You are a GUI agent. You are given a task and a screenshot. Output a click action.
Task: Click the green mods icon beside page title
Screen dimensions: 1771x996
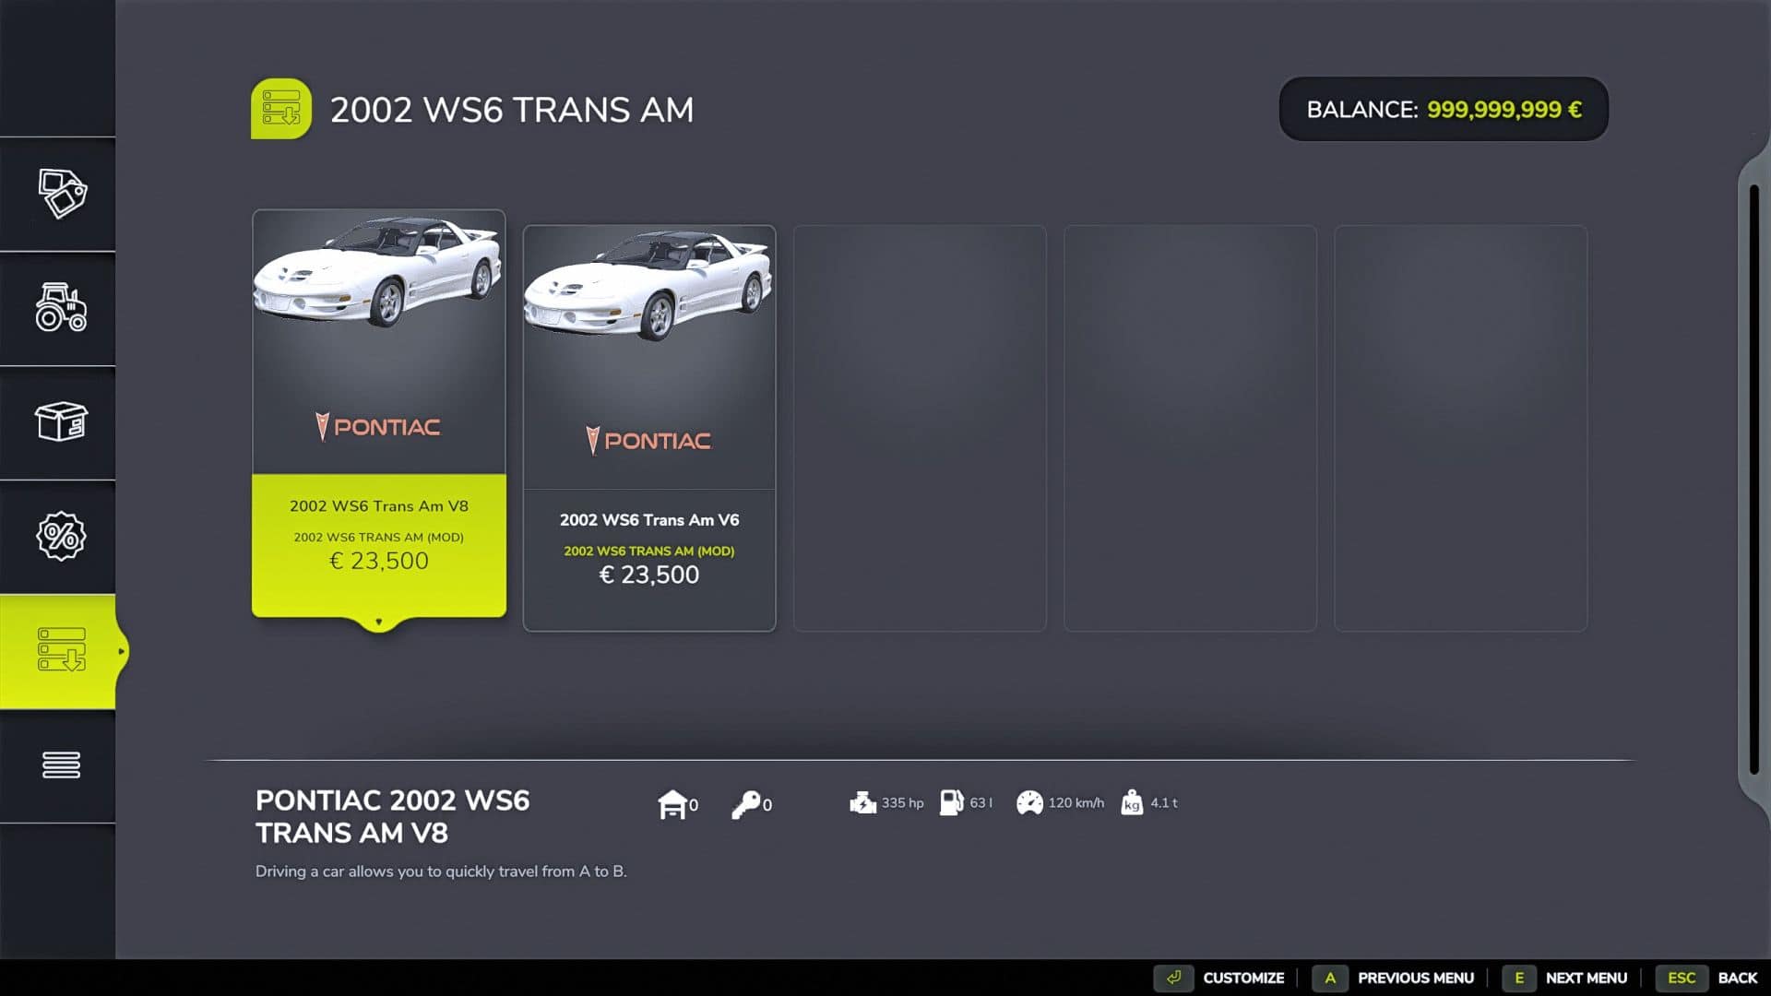(281, 109)
